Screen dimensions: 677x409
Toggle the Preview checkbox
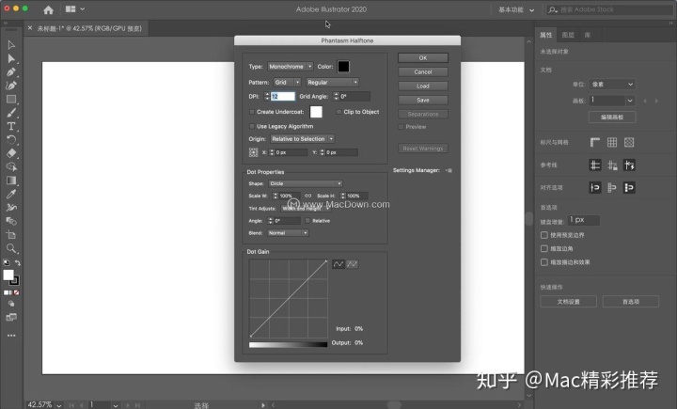(x=401, y=127)
